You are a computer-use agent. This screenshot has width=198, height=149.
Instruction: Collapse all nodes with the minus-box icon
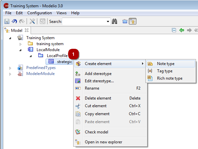pos(174,30)
